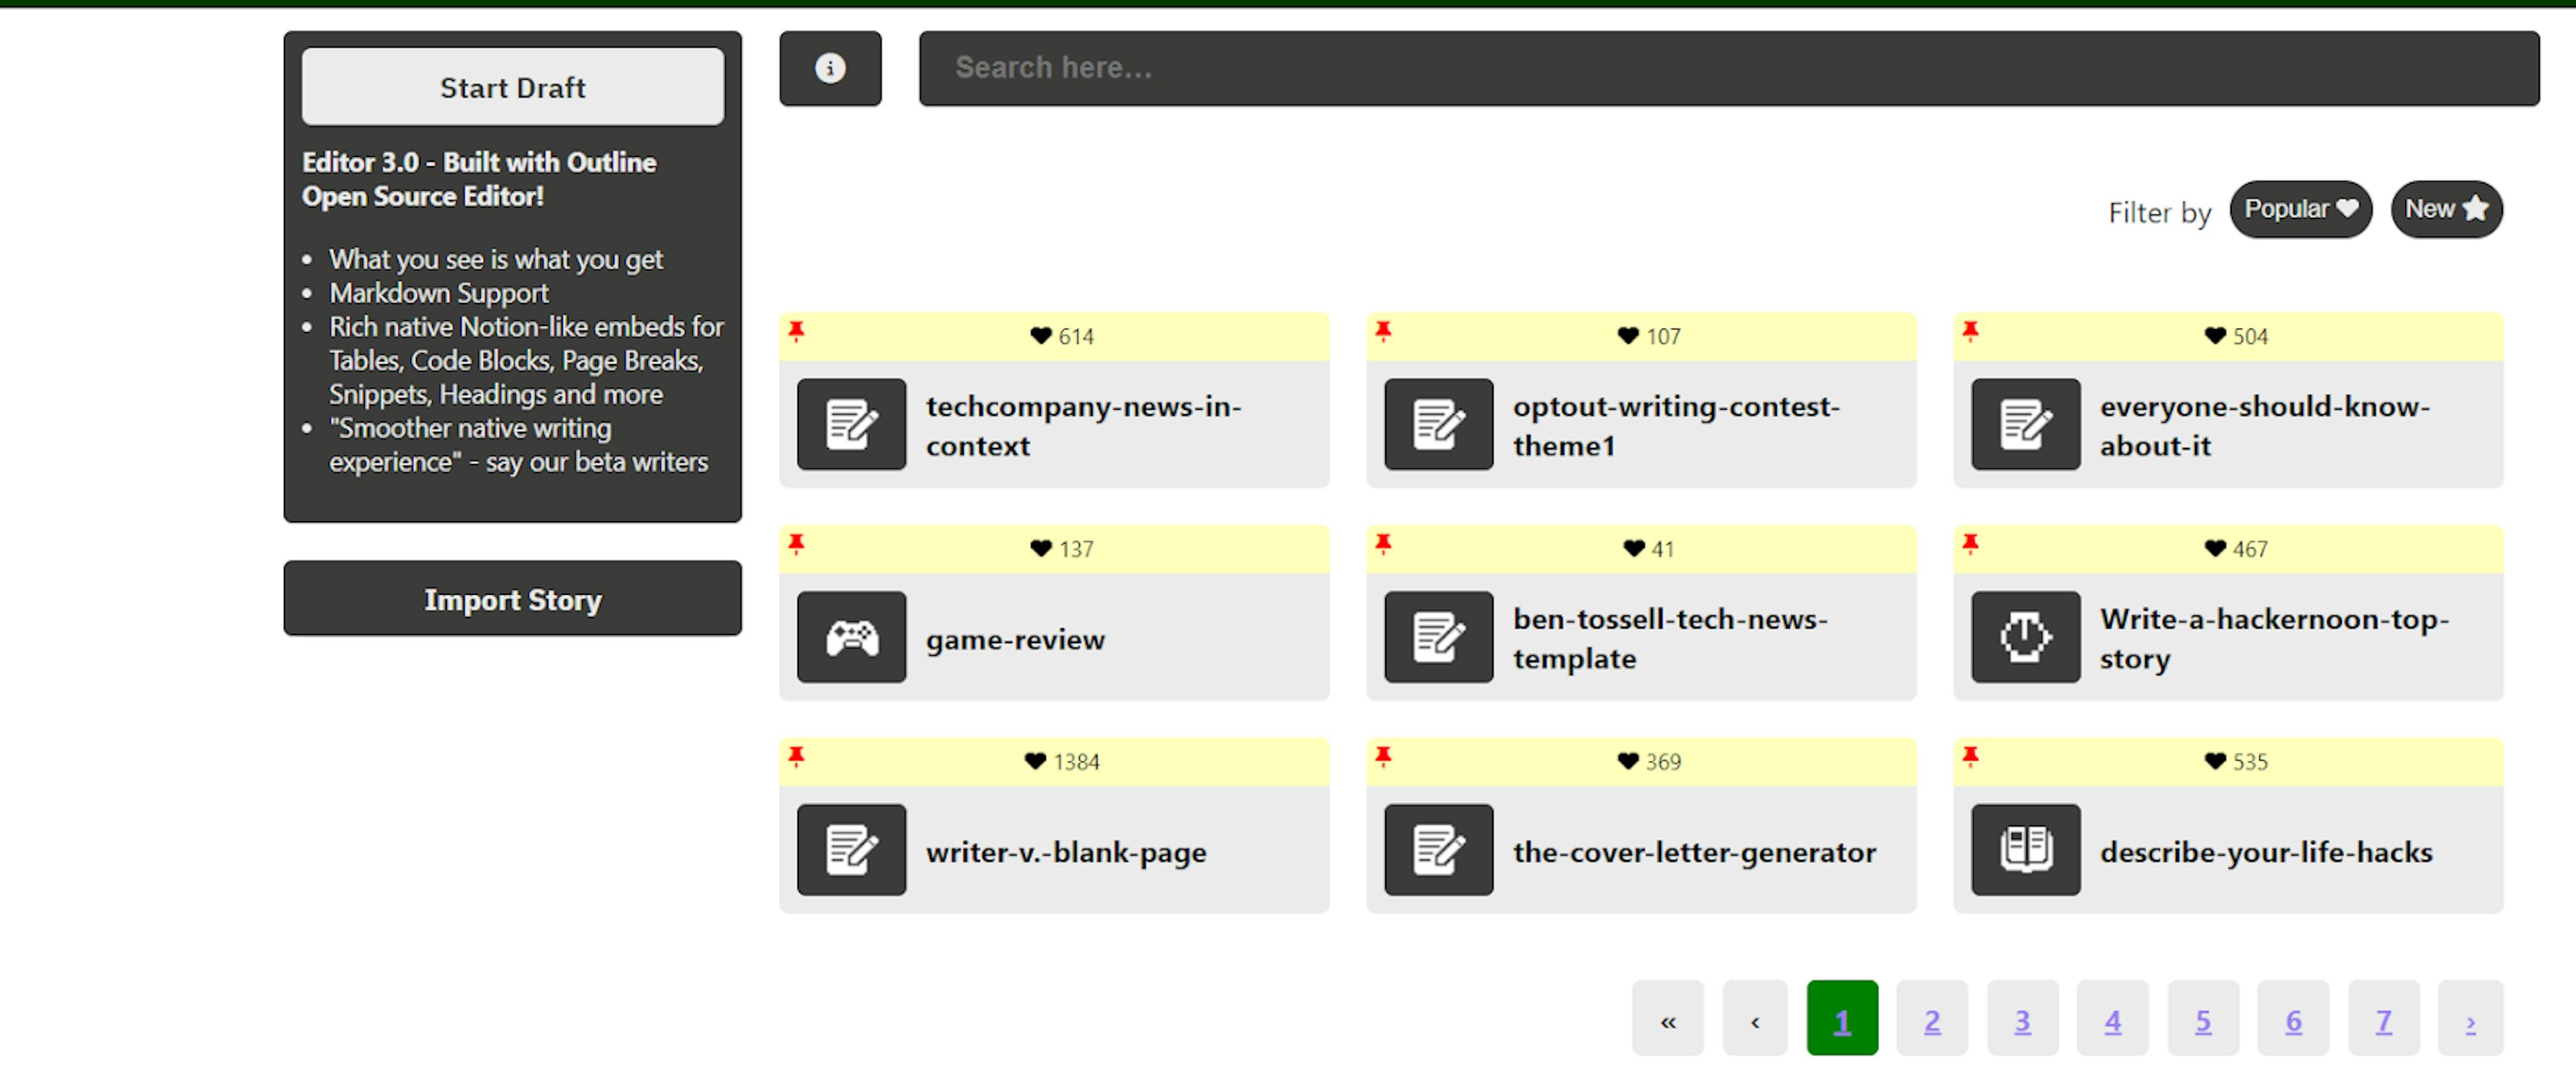Click the heart showing 137 likes

pyautogui.click(x=1041, y=549)
